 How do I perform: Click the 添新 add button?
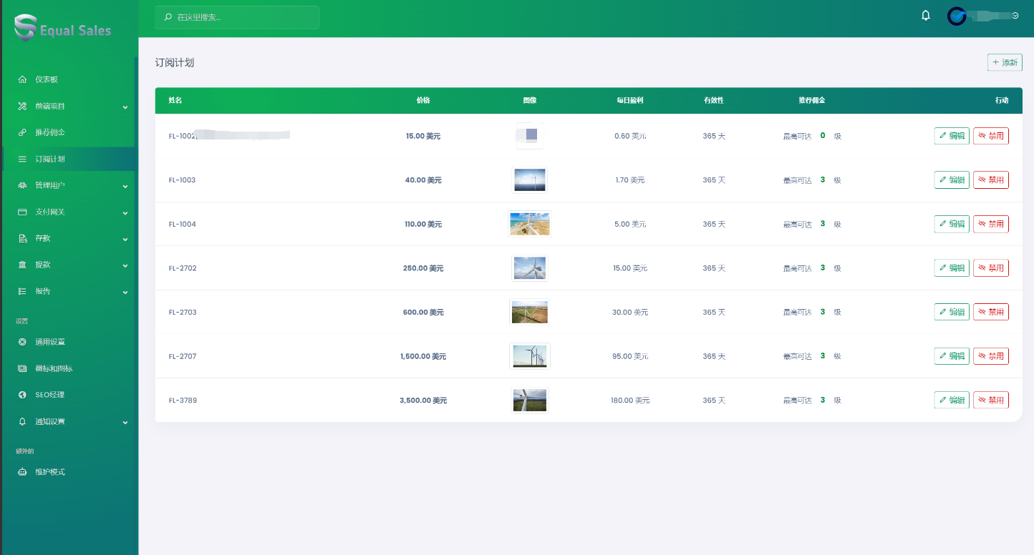point(1005,62)
